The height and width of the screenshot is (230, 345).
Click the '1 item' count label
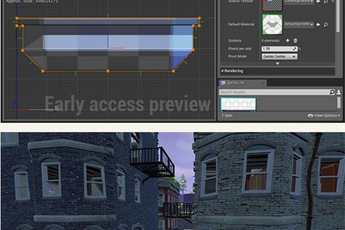click(x=226, y=115)
